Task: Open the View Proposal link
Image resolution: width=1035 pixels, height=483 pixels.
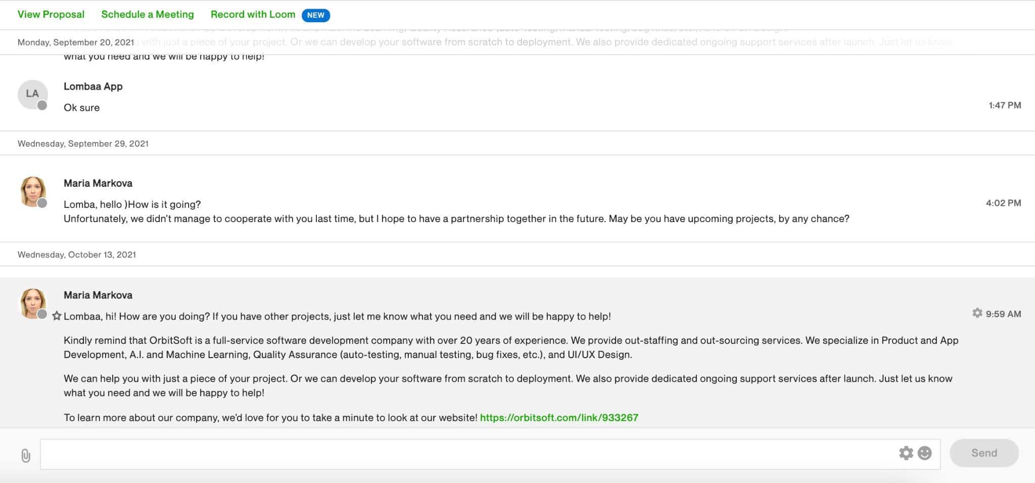Action: [x=51, y=14]
